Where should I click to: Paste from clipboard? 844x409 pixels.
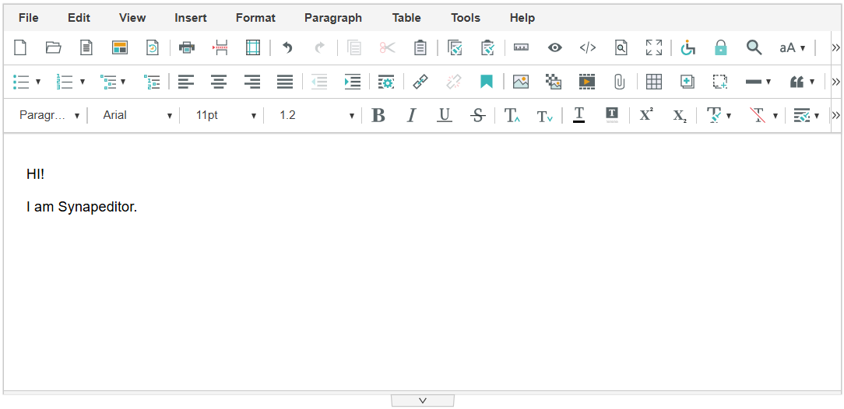point(420,48)
